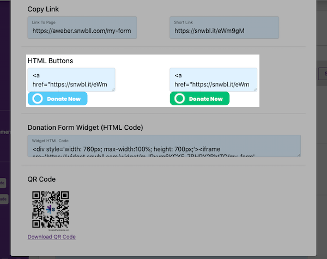This screenshot has height=259, width=327.
Task: Click resize handle of Widget HTML Code box
Action: pos(298,154)
